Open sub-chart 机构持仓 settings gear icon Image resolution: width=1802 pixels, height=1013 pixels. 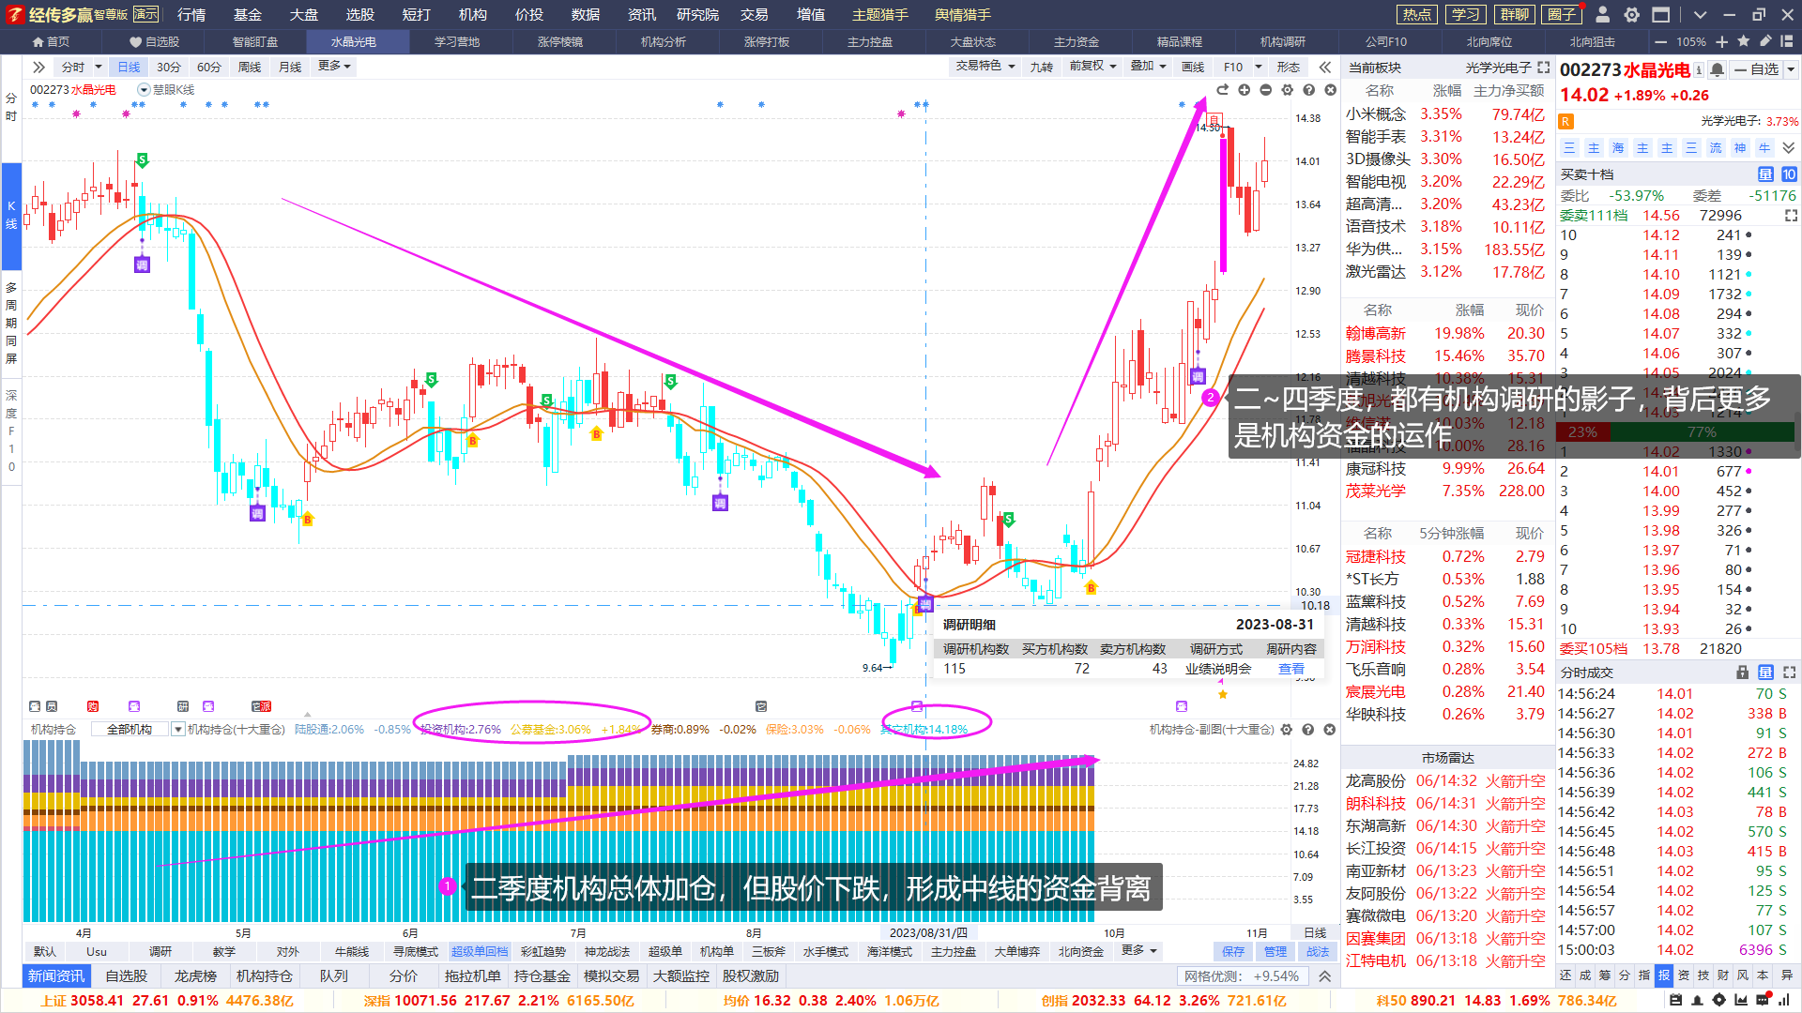pos(1287,729)
